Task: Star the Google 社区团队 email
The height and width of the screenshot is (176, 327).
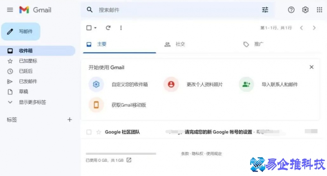Action: click(99, 132)
